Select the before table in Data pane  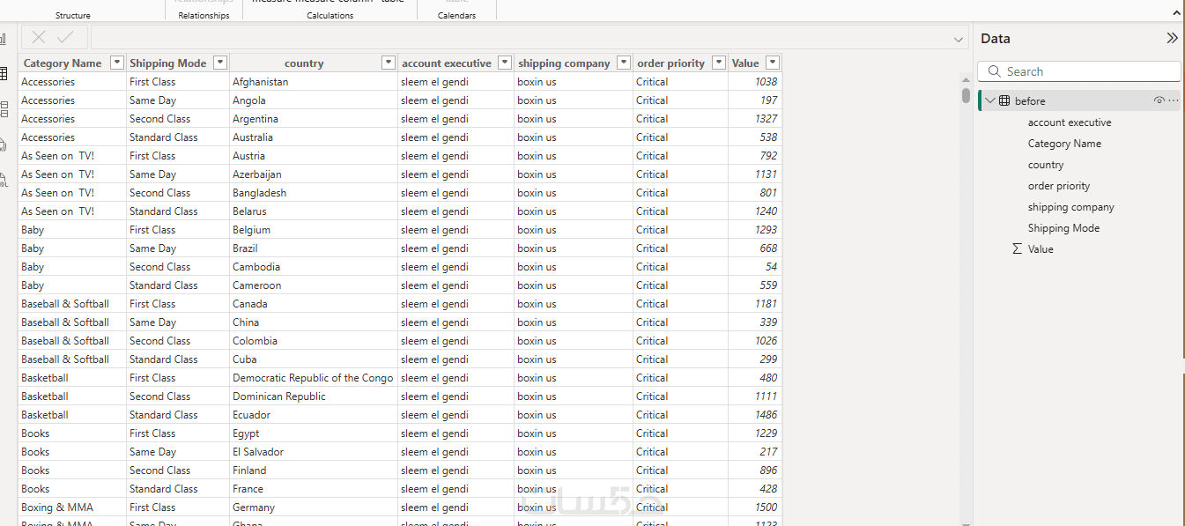point(1079,100)
